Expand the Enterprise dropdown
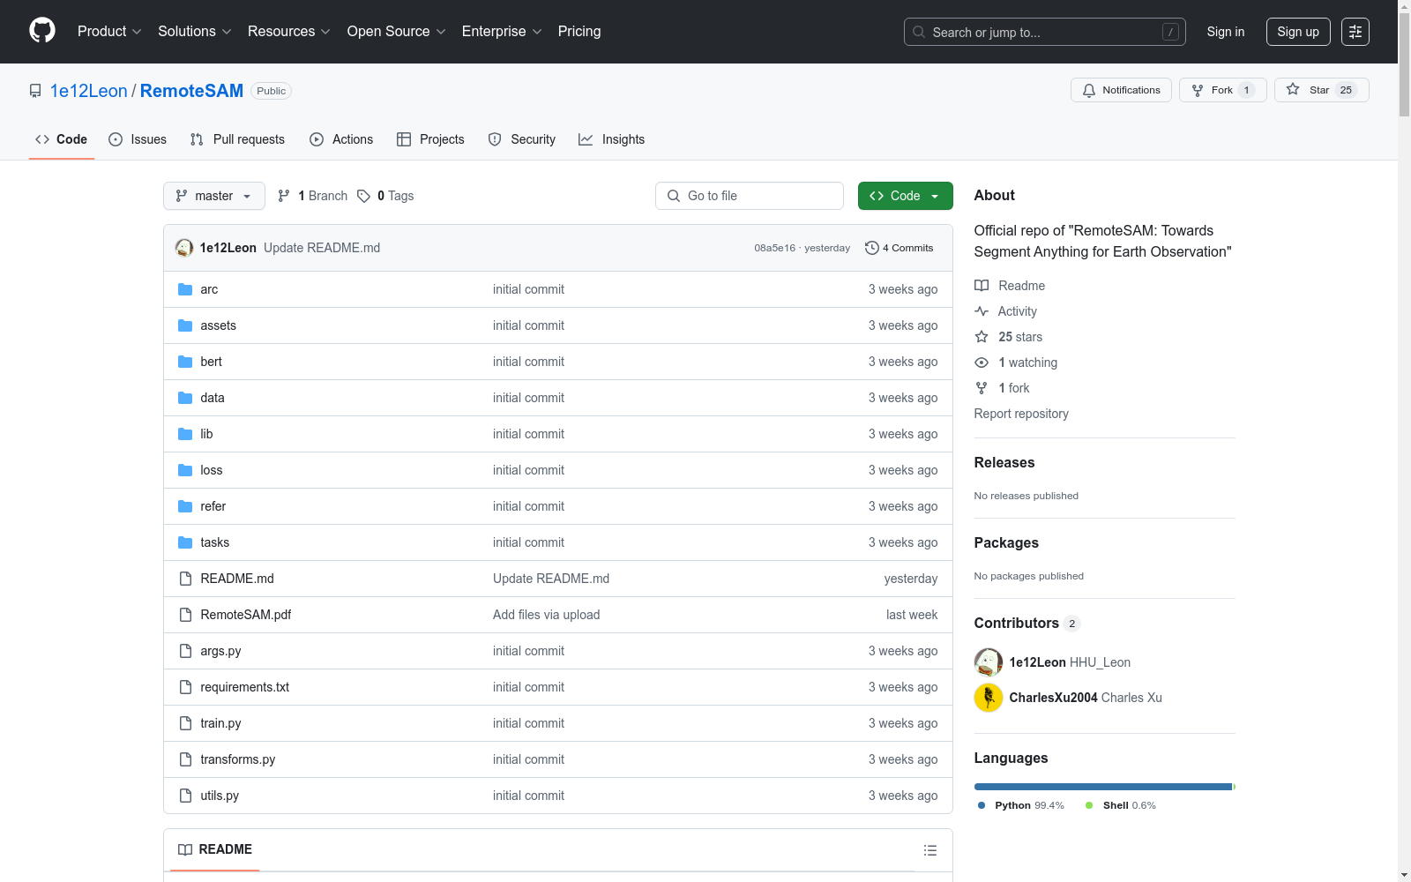Screen dimensions: 1411x882 tap(502, 32)
